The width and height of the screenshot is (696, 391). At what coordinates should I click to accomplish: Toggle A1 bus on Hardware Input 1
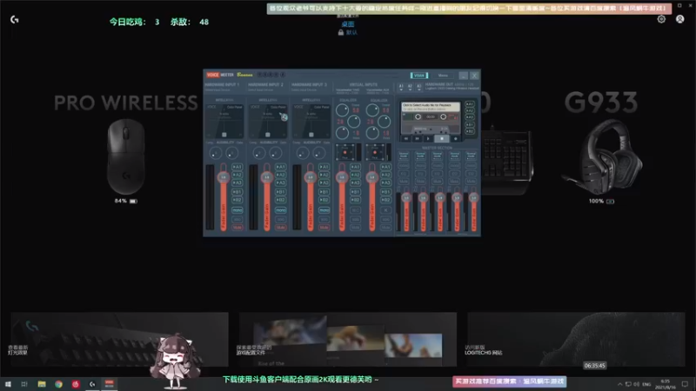237,167
